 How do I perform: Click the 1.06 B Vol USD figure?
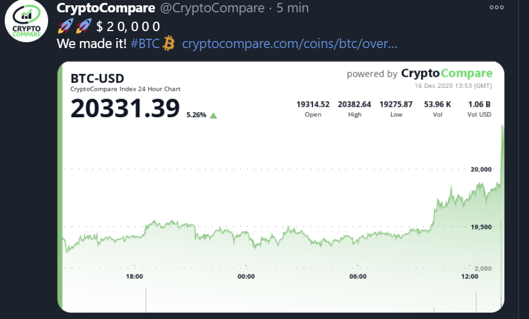click(x=479, y=104)
